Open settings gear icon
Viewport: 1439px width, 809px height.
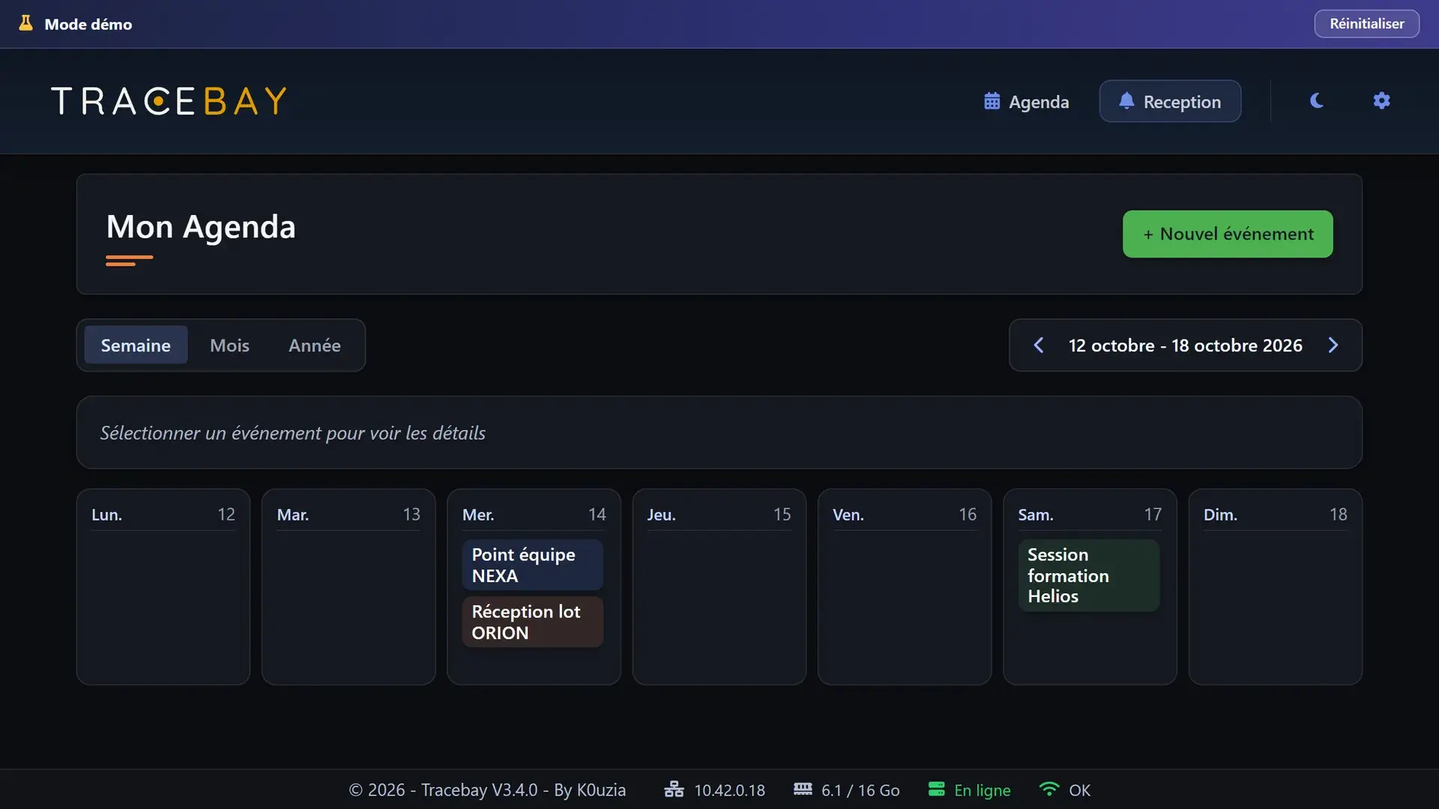click(1381, 100)
